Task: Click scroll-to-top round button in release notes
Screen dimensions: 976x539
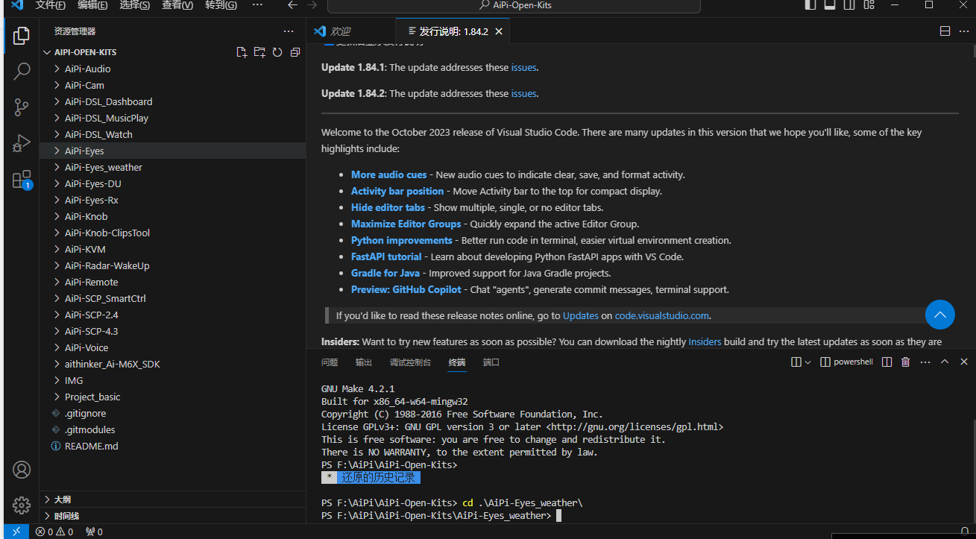Action: [940, 315]
